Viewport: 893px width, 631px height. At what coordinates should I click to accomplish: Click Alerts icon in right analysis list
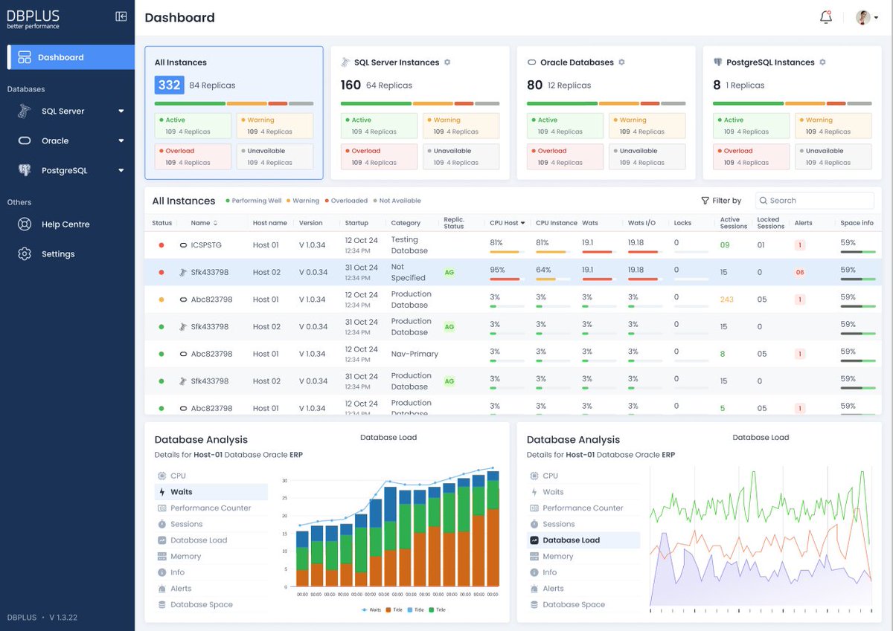coord(534,589)
